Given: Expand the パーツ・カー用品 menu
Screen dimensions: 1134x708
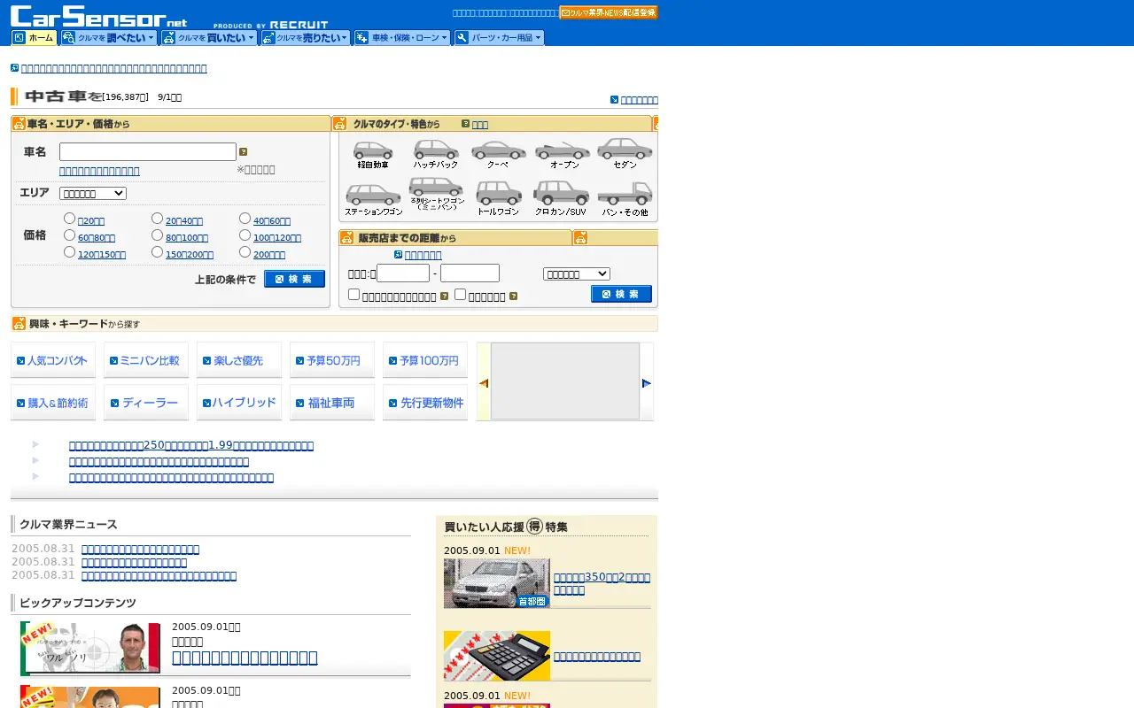Looking at the screenshot, I should coord(499,38).
